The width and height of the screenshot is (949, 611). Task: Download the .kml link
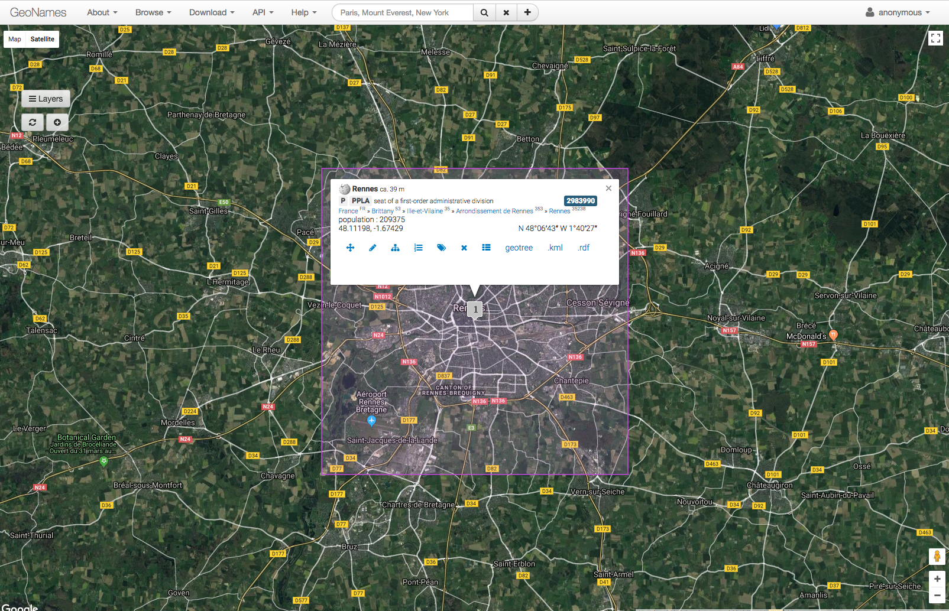pos(555,248)
